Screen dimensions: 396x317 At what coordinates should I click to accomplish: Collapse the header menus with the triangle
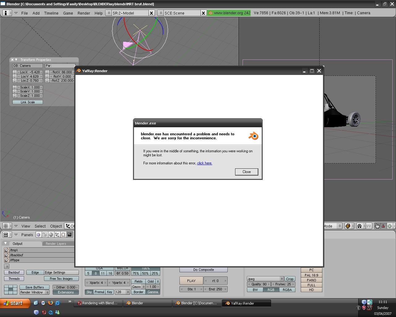pyautogui.click(x=16, y=13)
